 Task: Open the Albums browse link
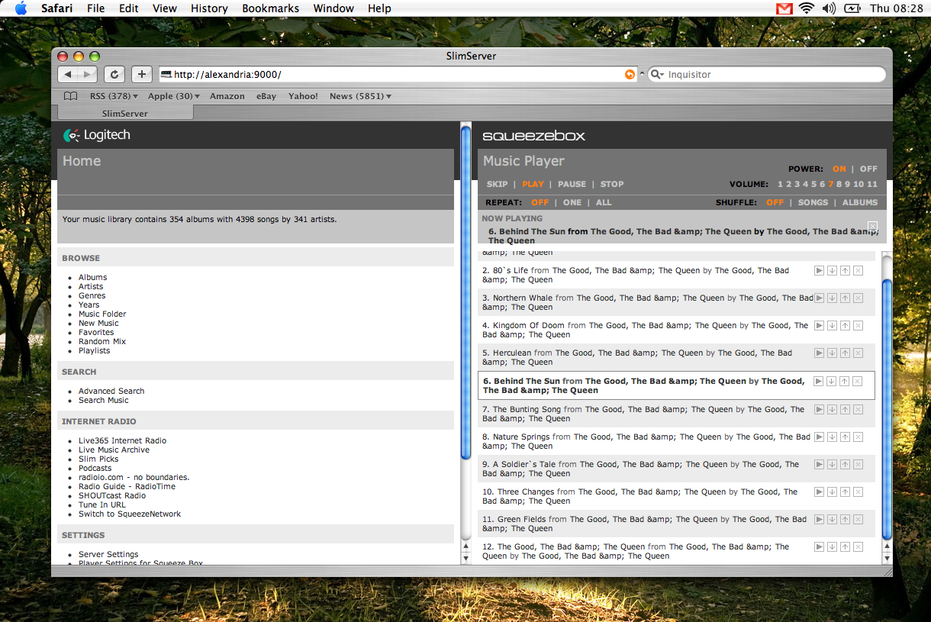92,278
